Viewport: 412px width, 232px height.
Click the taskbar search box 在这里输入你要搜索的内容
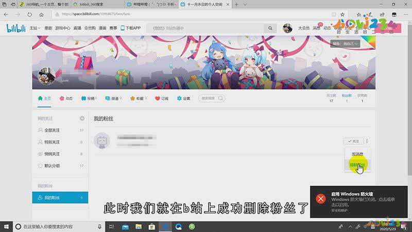pyautogui.click(x=59, y=226)
